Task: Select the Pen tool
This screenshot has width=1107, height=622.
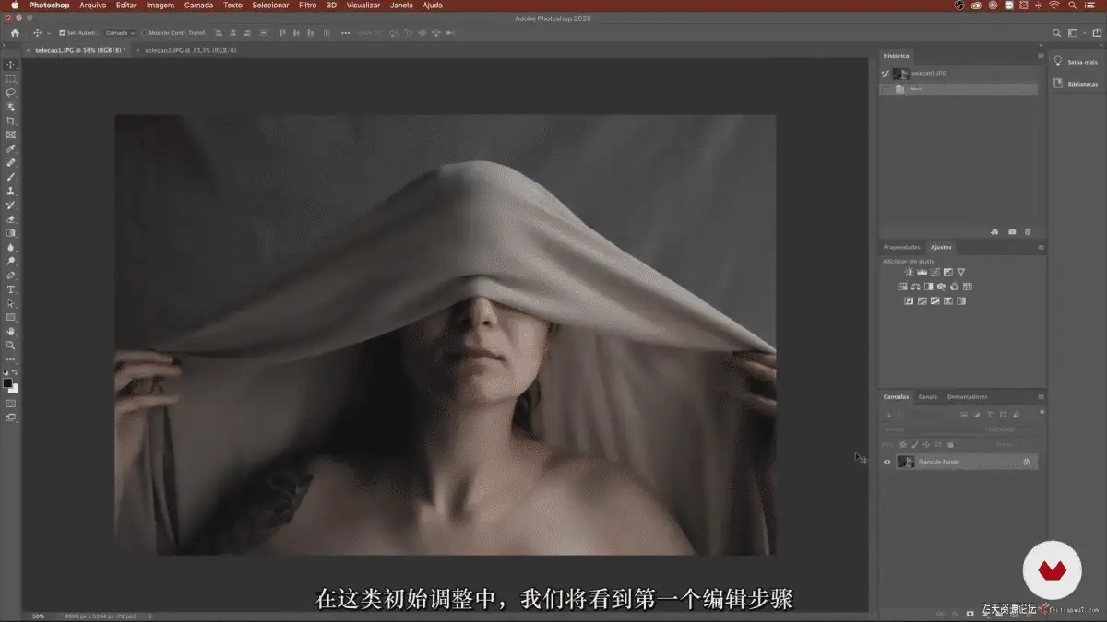Action: tap(11, 276)
